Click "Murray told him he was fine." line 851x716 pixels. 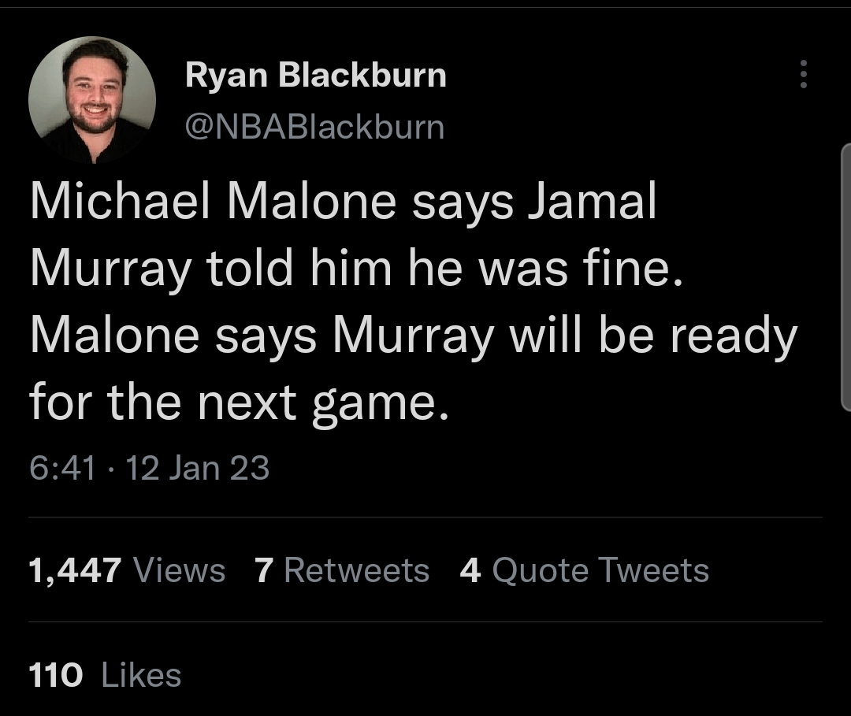click(354, 269)
